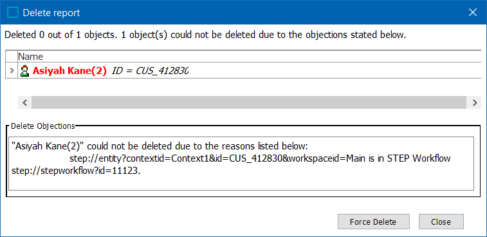Click the left arrow of horizontal scrollbar
Image resolution: width=487 pixels, height=237 pixels.
tap(25, 102)
